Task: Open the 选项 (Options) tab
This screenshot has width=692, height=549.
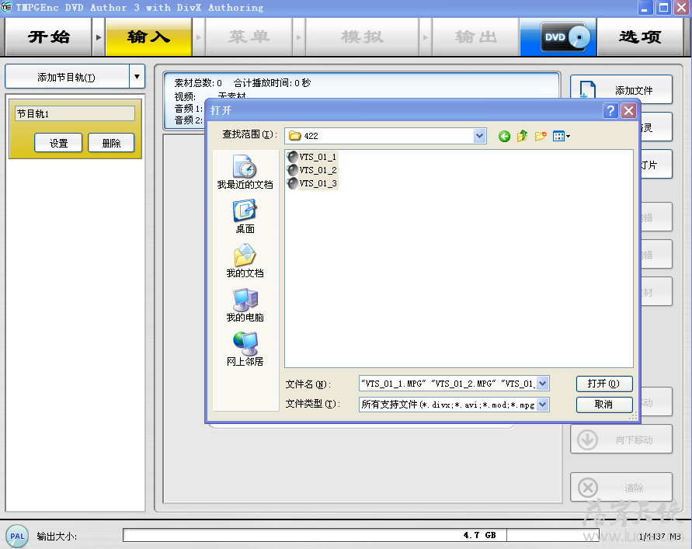Action: click(x=640, y=37)
